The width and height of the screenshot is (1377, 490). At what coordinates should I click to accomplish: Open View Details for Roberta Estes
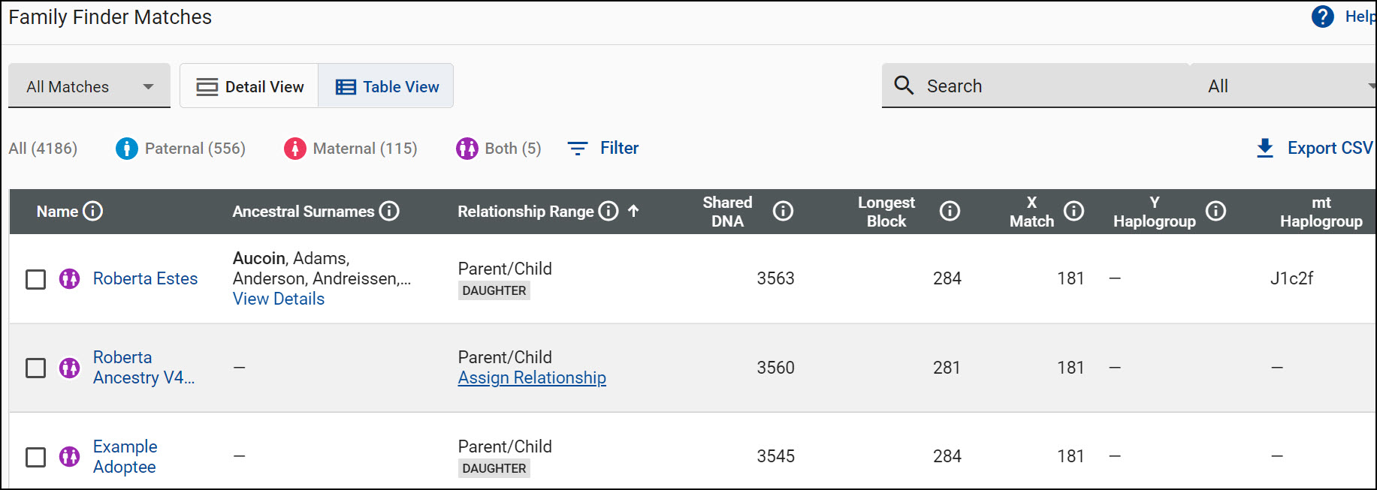point(278,298)
